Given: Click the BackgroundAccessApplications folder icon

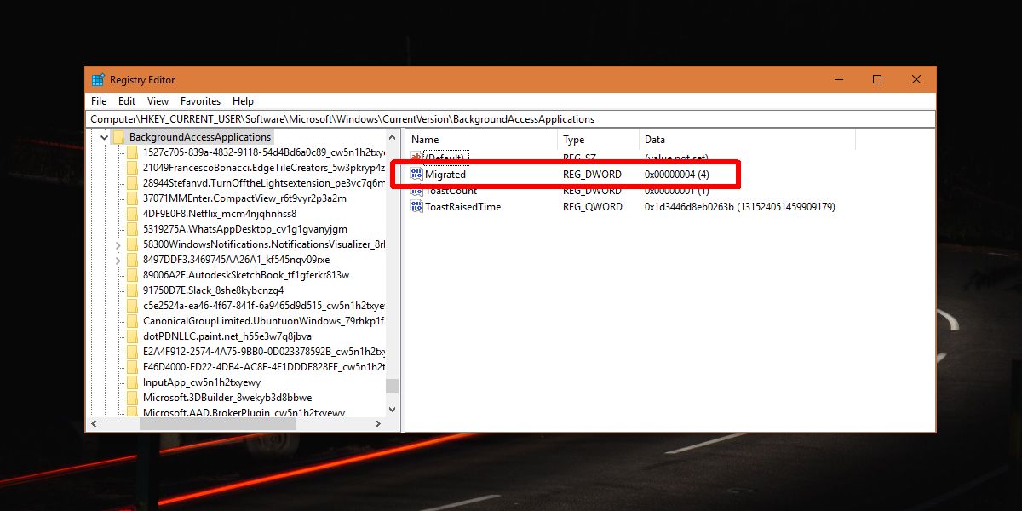Looking at the screenshot, I should coord(118,136).
